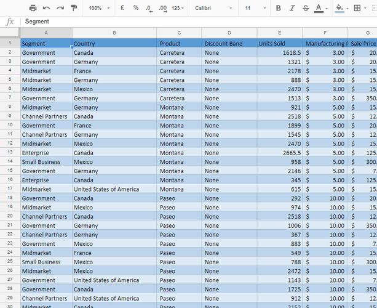Toggle bold formatting
This screenshot has height=308, width=377.
(279, 8)
